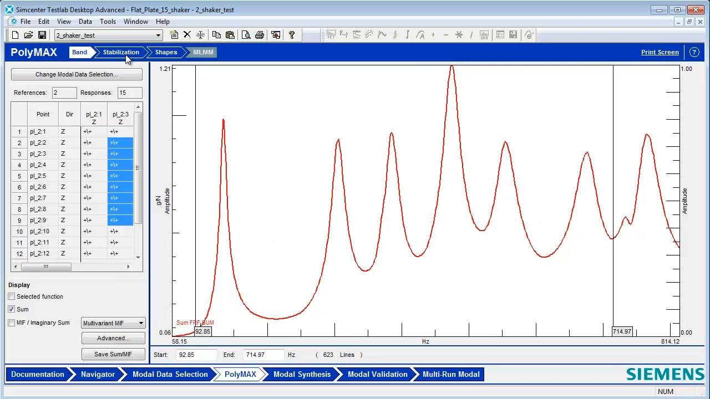
Task: Switch to the Navigator workbook tab
Action: (x=98, y=374)
